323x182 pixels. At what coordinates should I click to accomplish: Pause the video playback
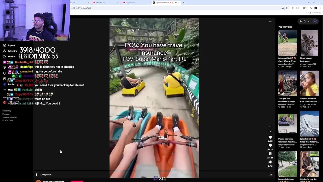37,175
